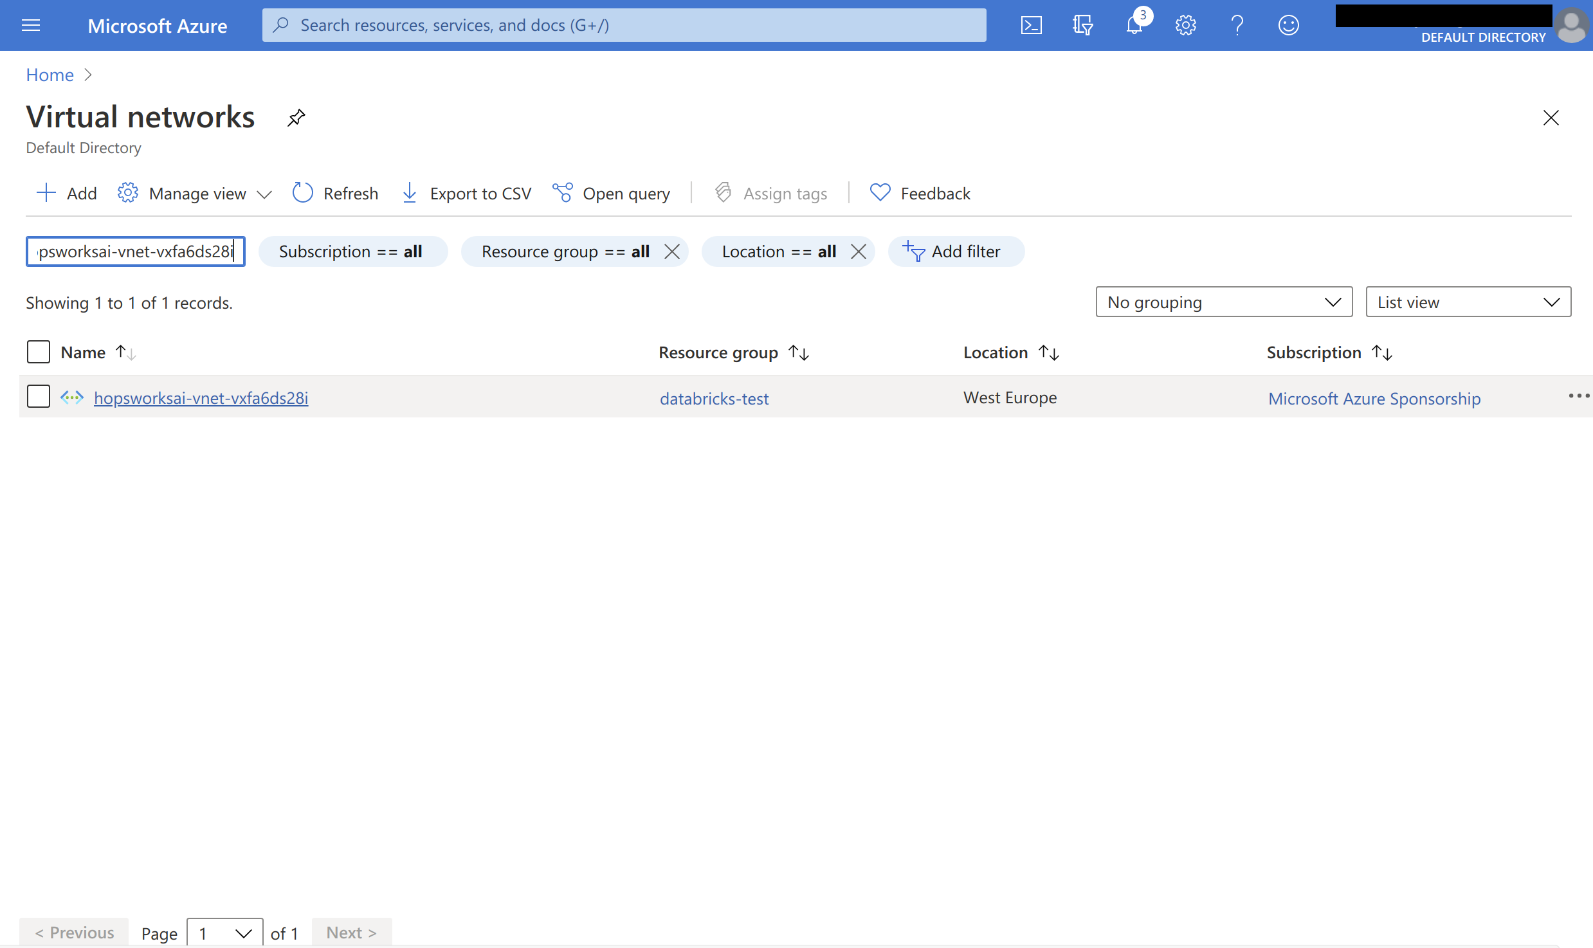Open the hamburger portal menu
1593x948 pixels.
[31, 25]
